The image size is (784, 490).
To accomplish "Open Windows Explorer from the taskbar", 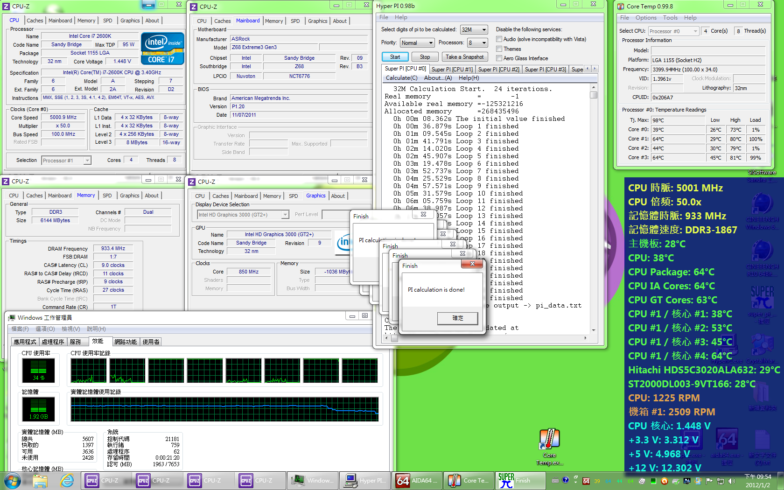I will (x=41, y=481).
